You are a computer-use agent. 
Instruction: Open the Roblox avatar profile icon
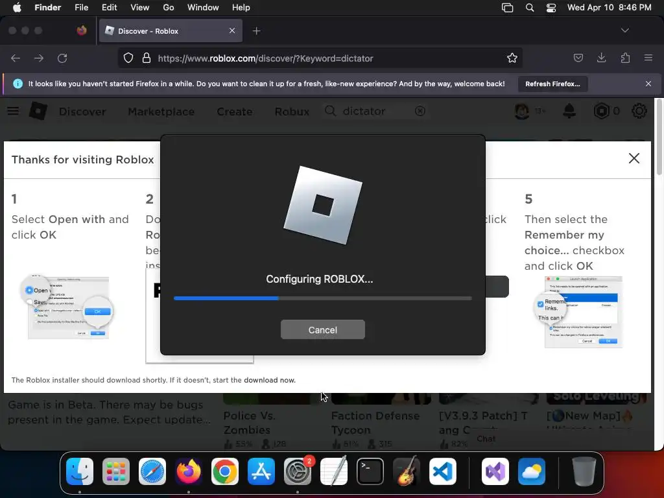pos(522,112)
